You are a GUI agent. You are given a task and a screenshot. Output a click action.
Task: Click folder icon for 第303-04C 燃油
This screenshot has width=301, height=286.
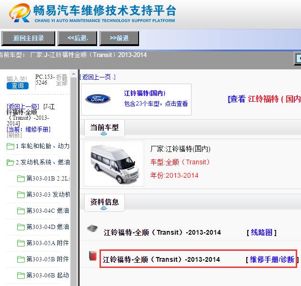(21, 211)
